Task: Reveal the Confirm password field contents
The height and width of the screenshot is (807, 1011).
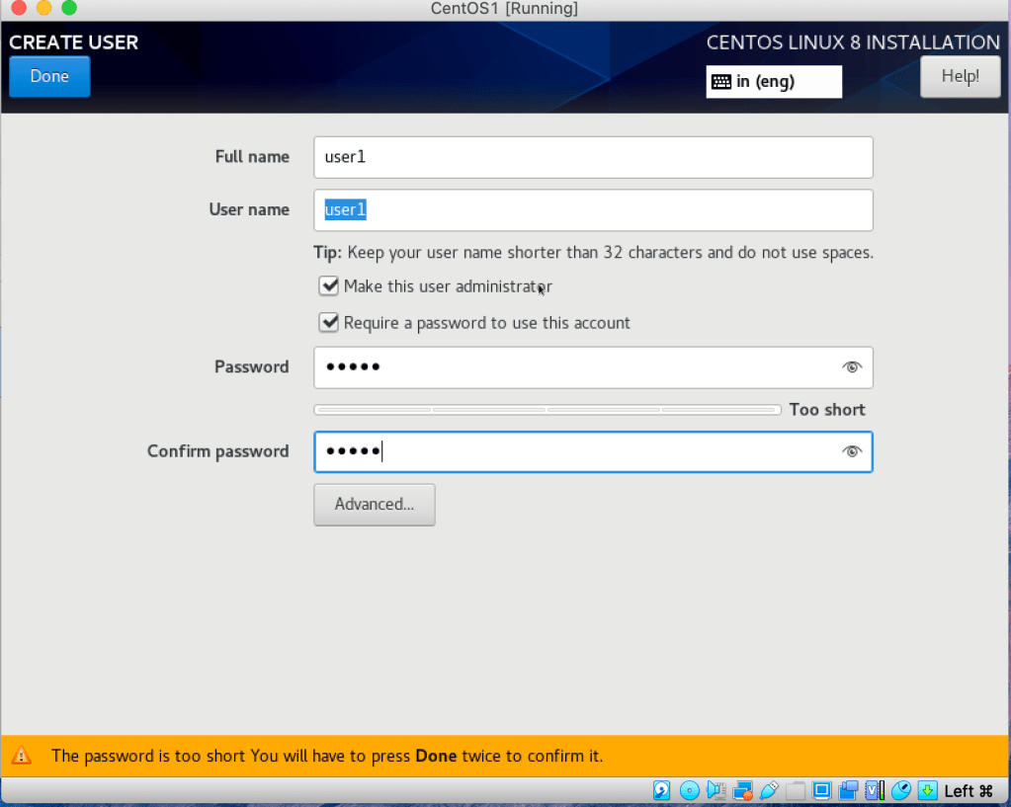Action: (x=851, y=450)
